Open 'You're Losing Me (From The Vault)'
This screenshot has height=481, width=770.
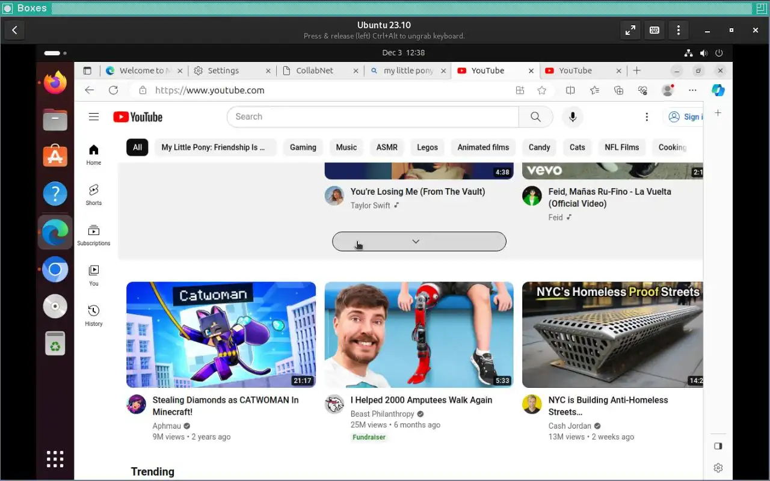[x=418, y=192]
